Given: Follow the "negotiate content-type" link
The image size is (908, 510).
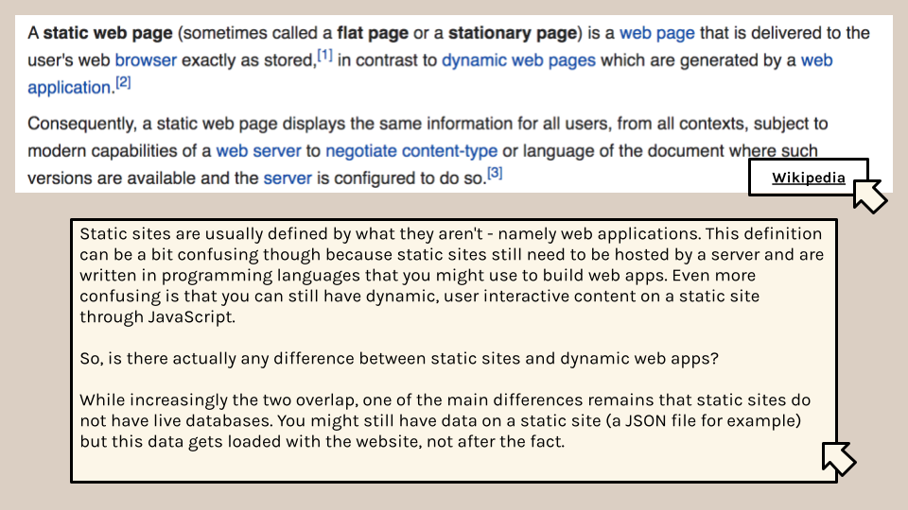Looking at the screenshot, I should tap(411, 150).
